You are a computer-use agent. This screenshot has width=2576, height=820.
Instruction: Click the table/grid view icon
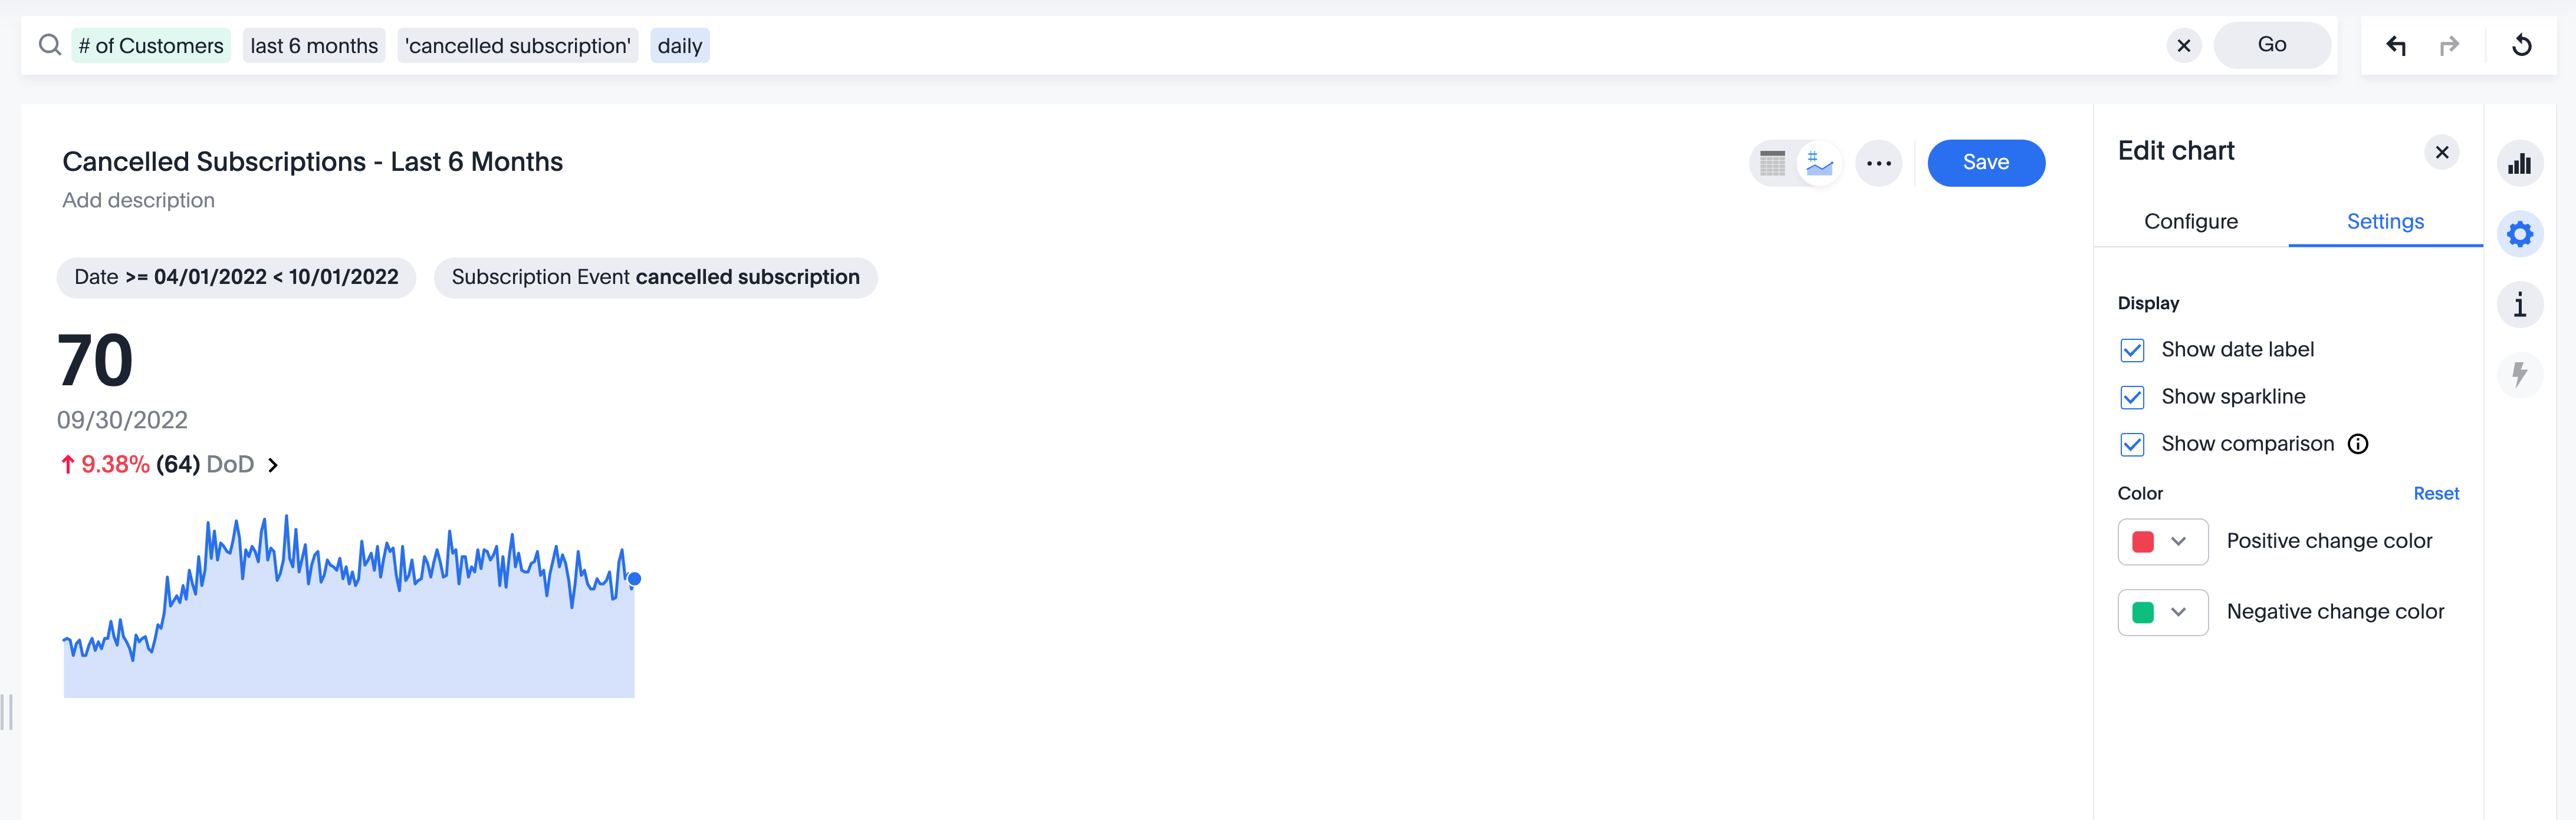[1773, 163]
